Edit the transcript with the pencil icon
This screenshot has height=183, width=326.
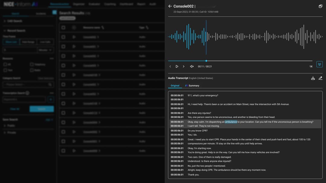[x=320, y=78]
